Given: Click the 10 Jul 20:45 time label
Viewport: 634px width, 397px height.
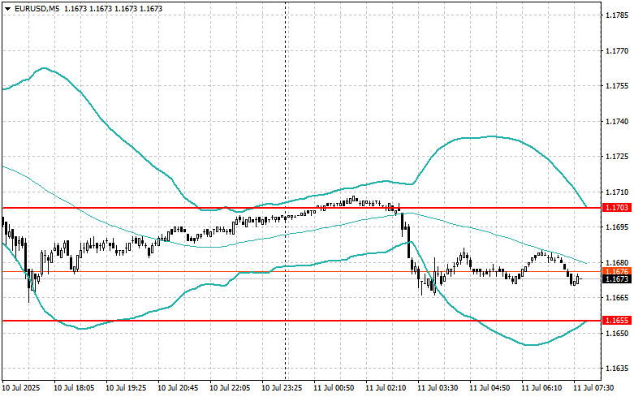Looking at the screenshot, I should pos(178,388).
